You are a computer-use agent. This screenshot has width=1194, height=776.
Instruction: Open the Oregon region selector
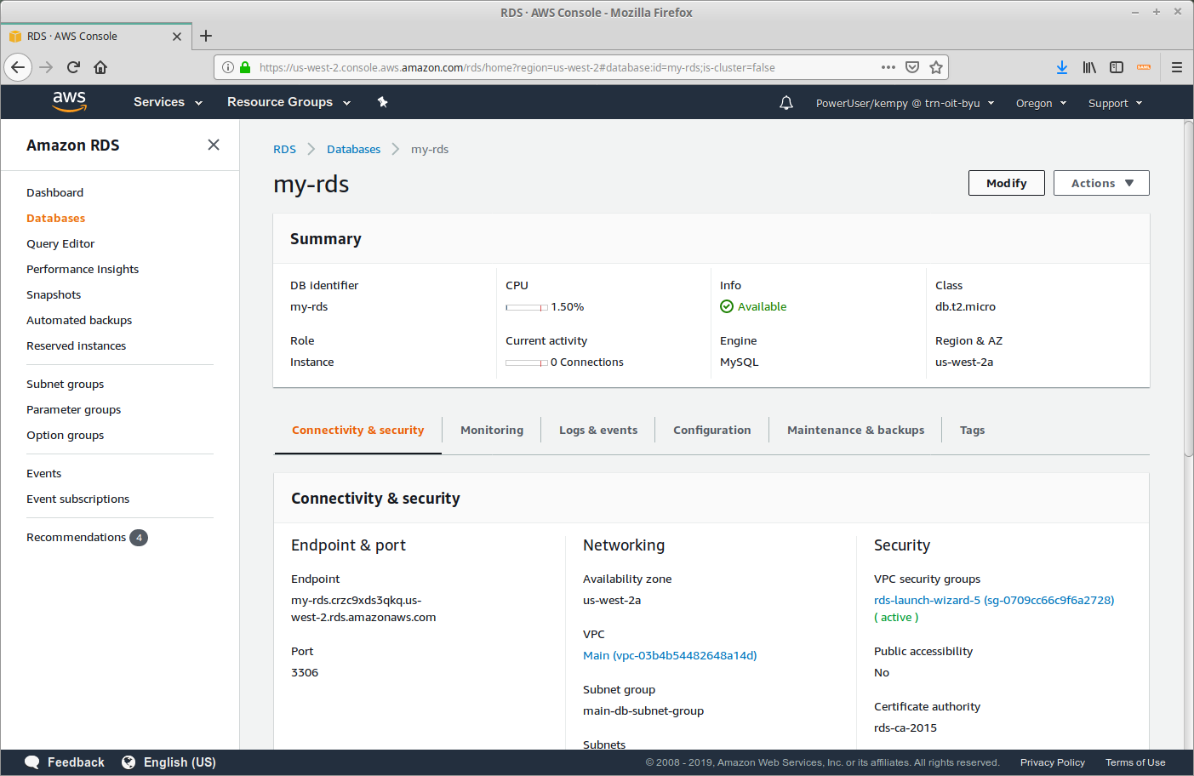(x=1041, y=103)
